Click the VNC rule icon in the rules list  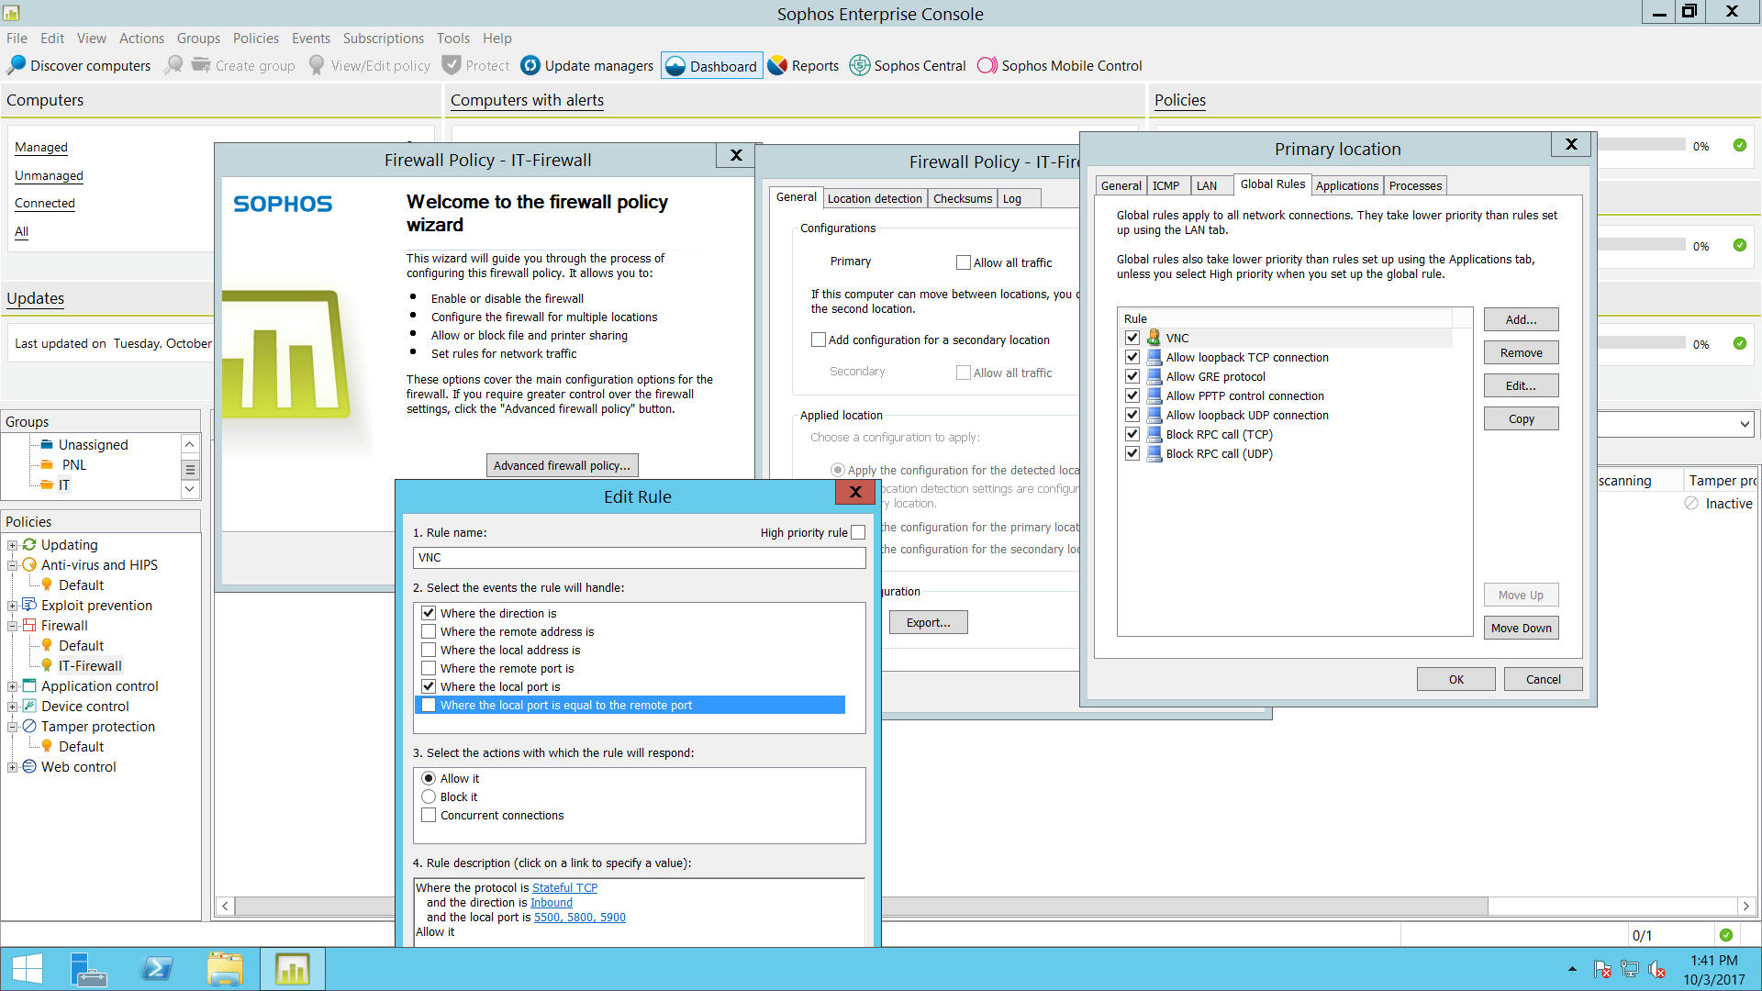[x=1154, y=338]
